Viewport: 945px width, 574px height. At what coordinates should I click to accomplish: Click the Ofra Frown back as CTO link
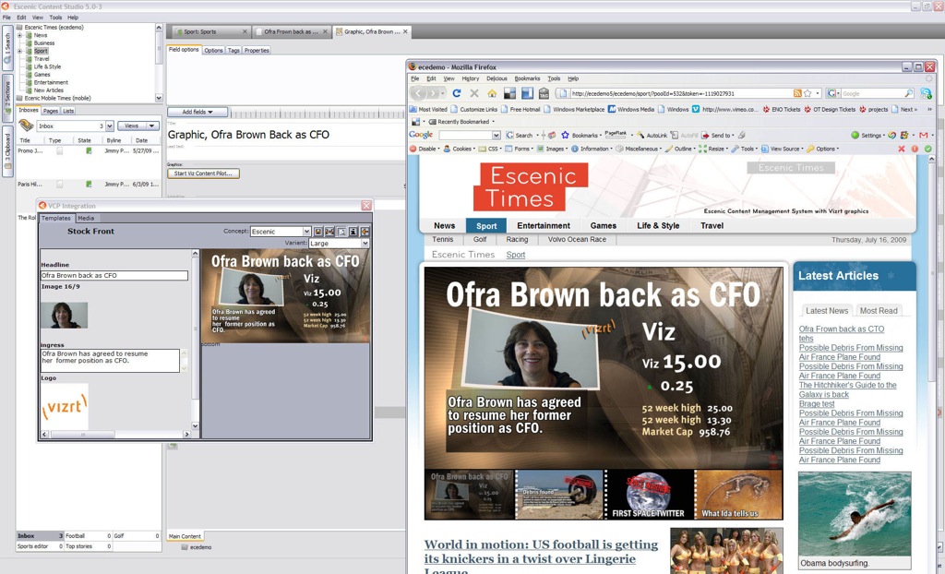click(842, 329)
